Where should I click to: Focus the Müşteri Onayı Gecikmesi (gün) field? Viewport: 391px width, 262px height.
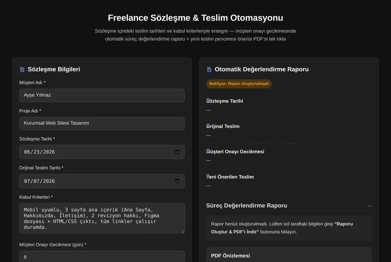tap(102, 257)
